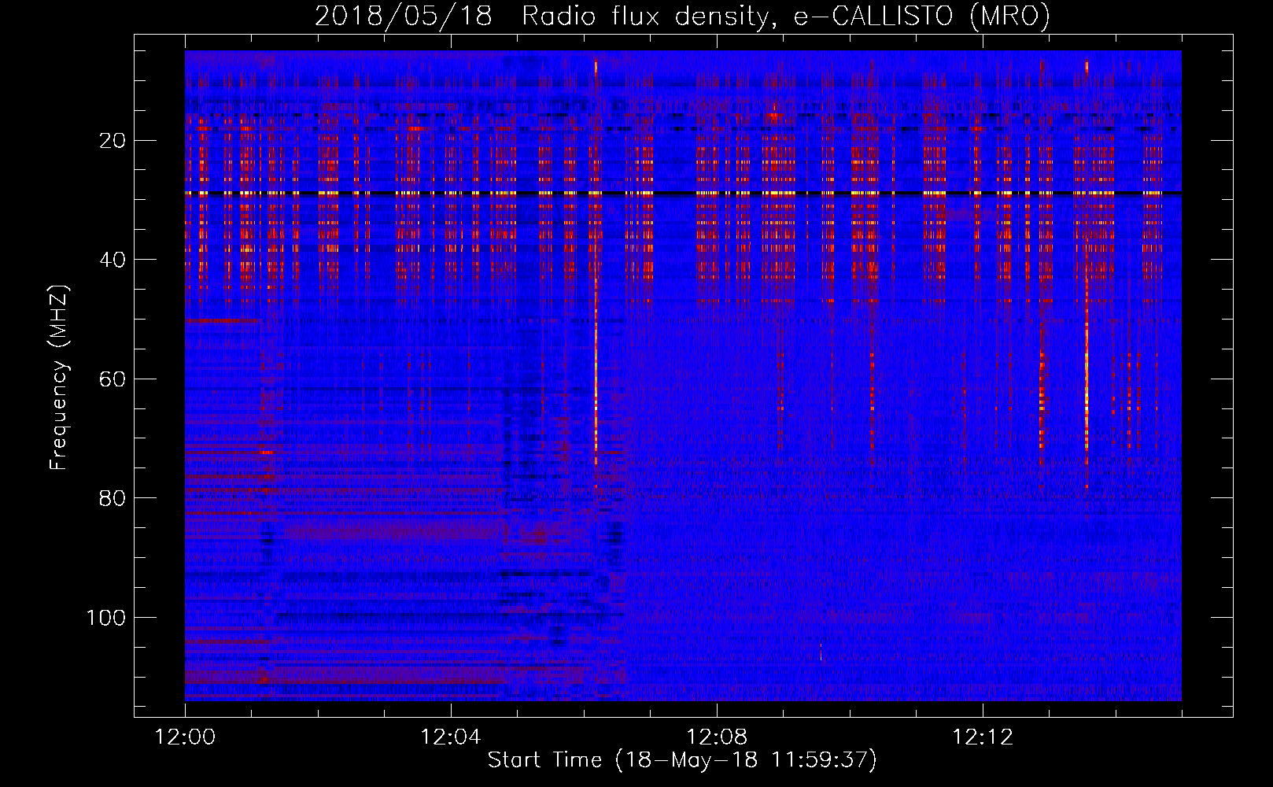Click the time tick label "12:00"
Screen dimensions: 1273x787
185,737
